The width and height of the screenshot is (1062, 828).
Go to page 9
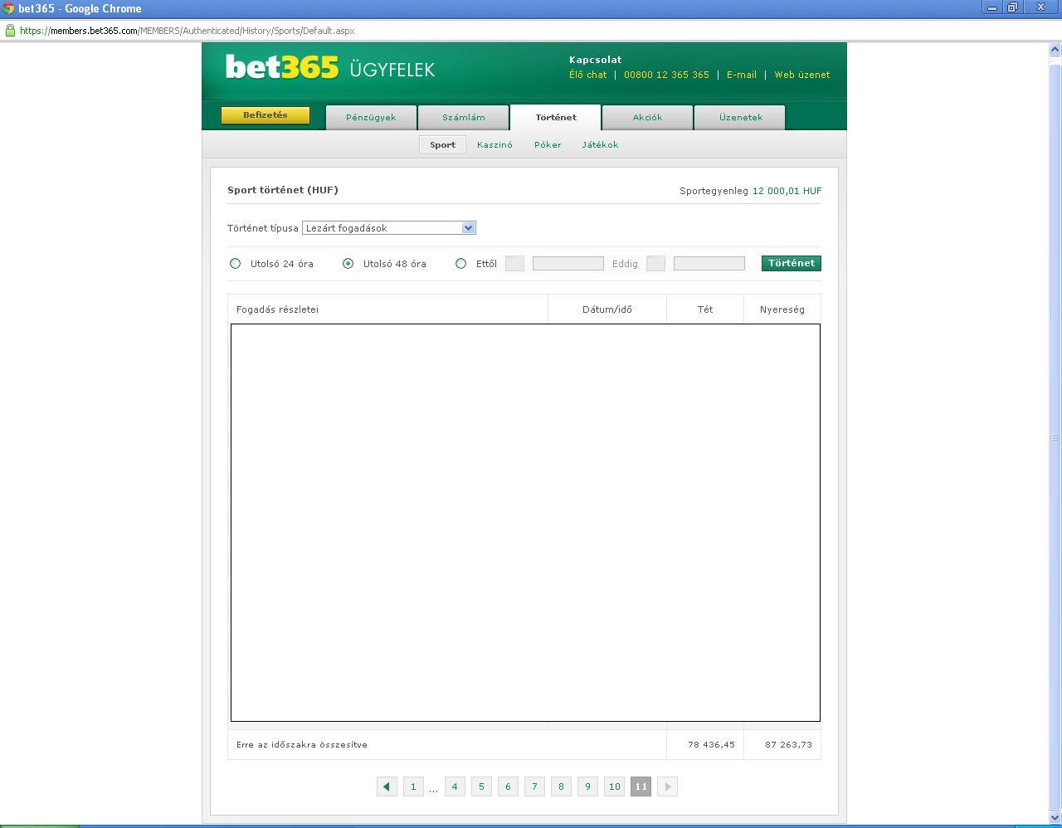[587, 787]
